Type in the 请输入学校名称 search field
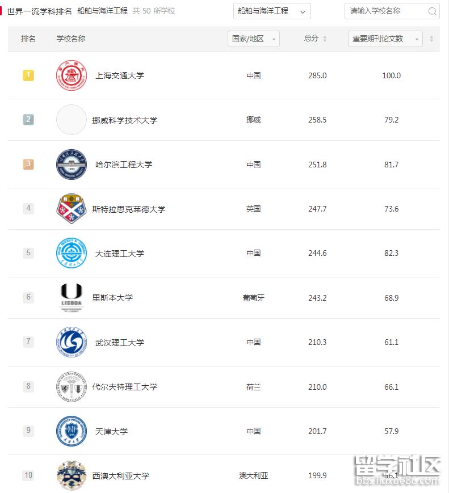 (x=386, y=11)
